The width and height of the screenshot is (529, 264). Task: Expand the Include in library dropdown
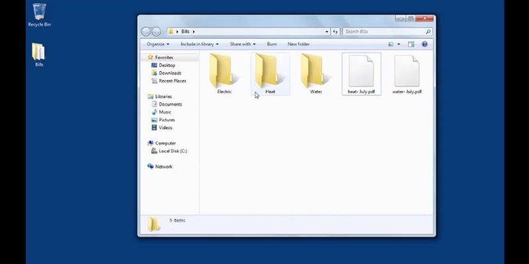pyautogui.click(x=199, y=44)
